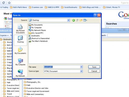Select Shortcut to Diamondnet
Screen dimensions: 129x97
tap(39, 38)
